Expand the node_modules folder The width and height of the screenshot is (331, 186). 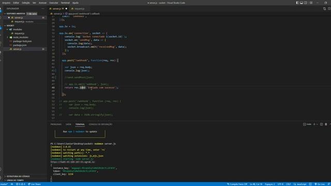tap(21, 37)
